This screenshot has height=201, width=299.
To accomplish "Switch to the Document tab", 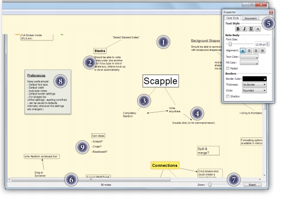I will [251, 18].
